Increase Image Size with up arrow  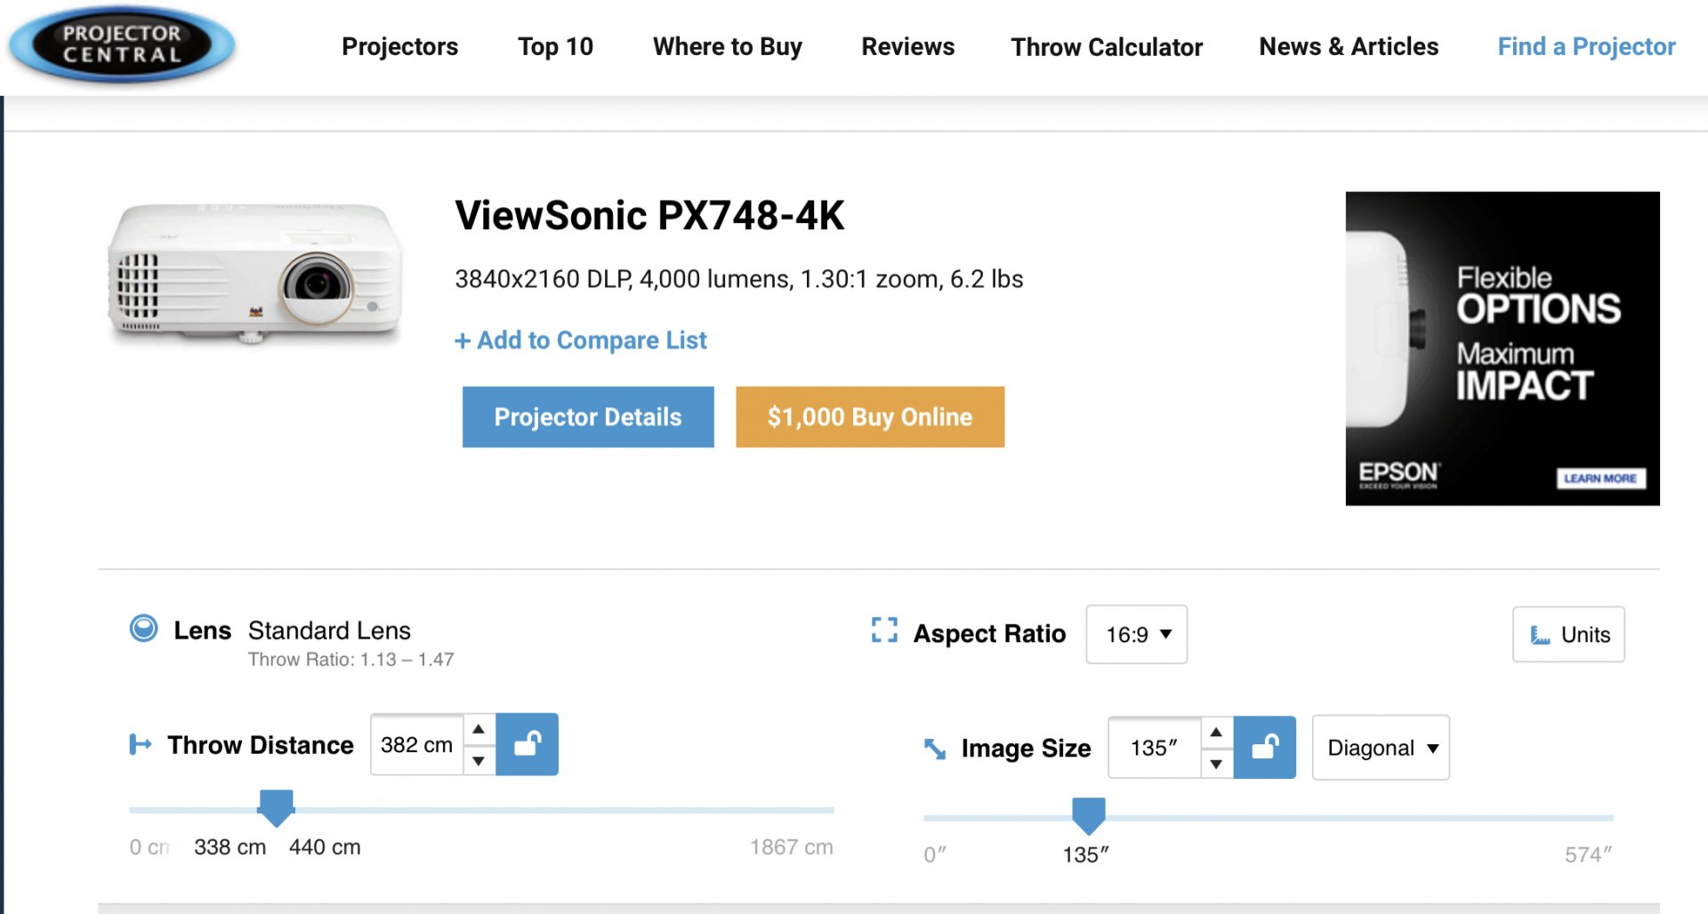pos(1216,733)
